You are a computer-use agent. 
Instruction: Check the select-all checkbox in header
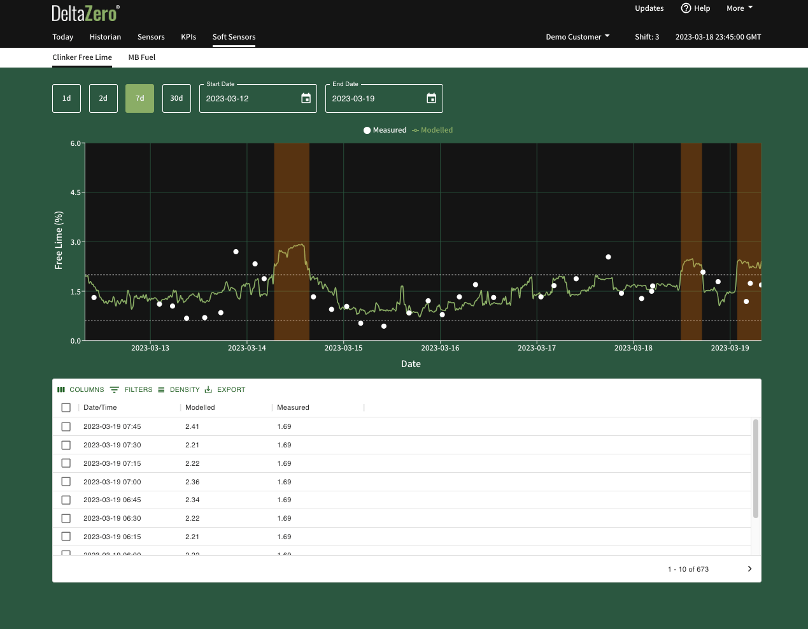(66, 408)
